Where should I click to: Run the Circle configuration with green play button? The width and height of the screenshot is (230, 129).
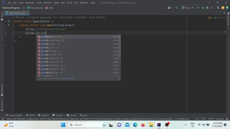(198, 8)
